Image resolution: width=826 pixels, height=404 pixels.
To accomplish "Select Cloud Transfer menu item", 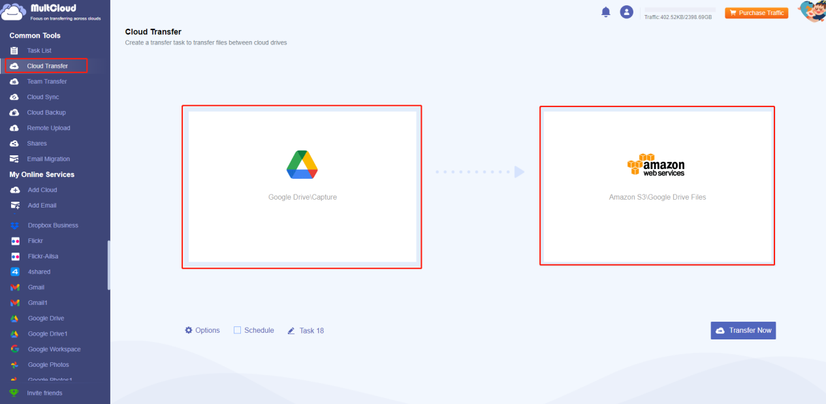I will tap(47, 66).
